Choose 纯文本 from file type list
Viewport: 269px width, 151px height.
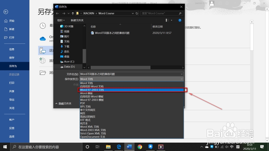132,123
